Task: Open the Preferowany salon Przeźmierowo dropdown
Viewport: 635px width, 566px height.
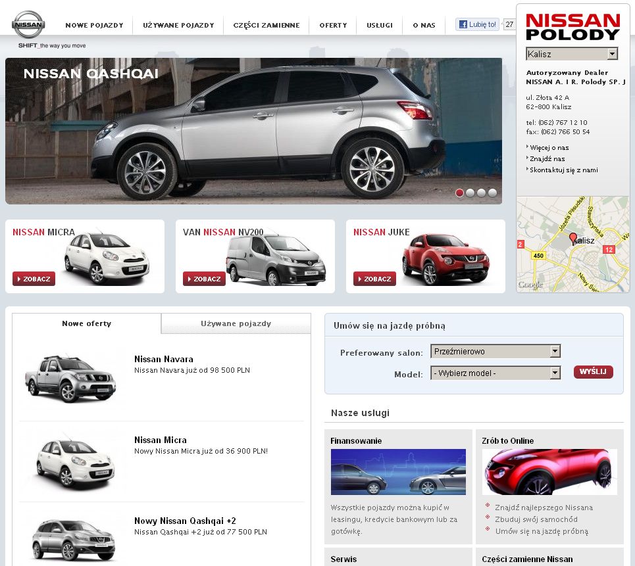Action: pos(495,351)
